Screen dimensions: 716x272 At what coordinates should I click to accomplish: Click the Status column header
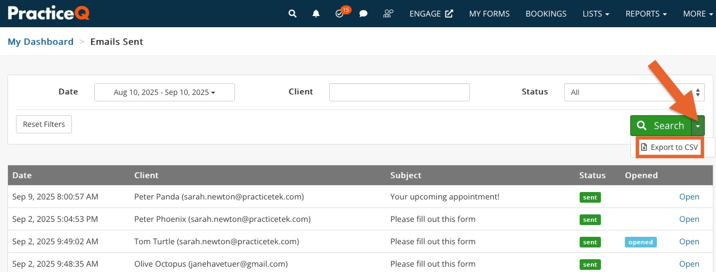pos(592,175)
